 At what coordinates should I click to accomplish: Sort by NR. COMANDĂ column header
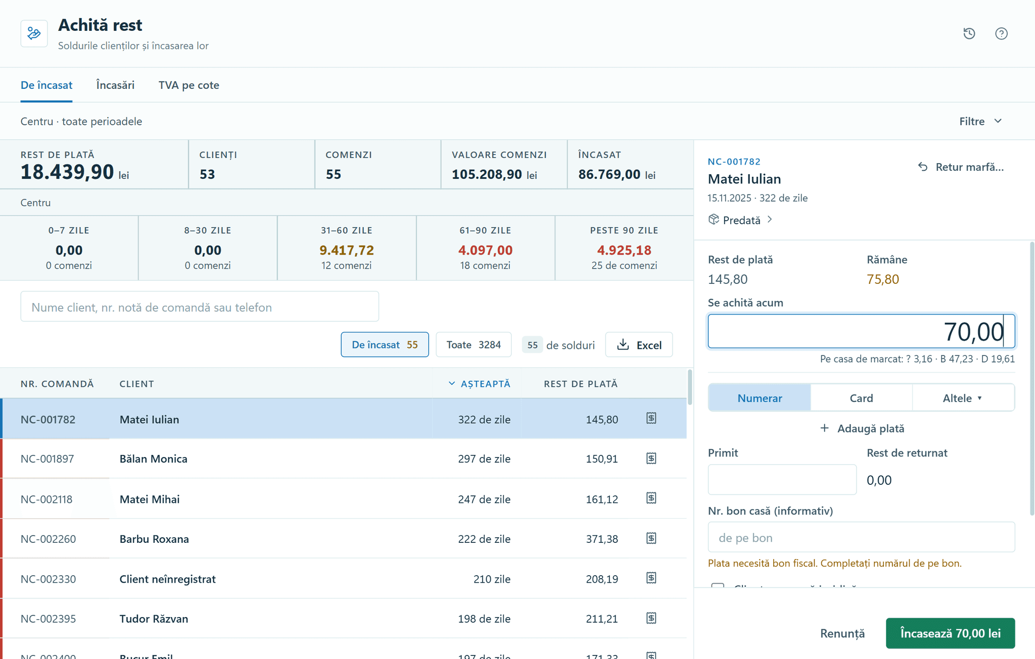(57, 383)
